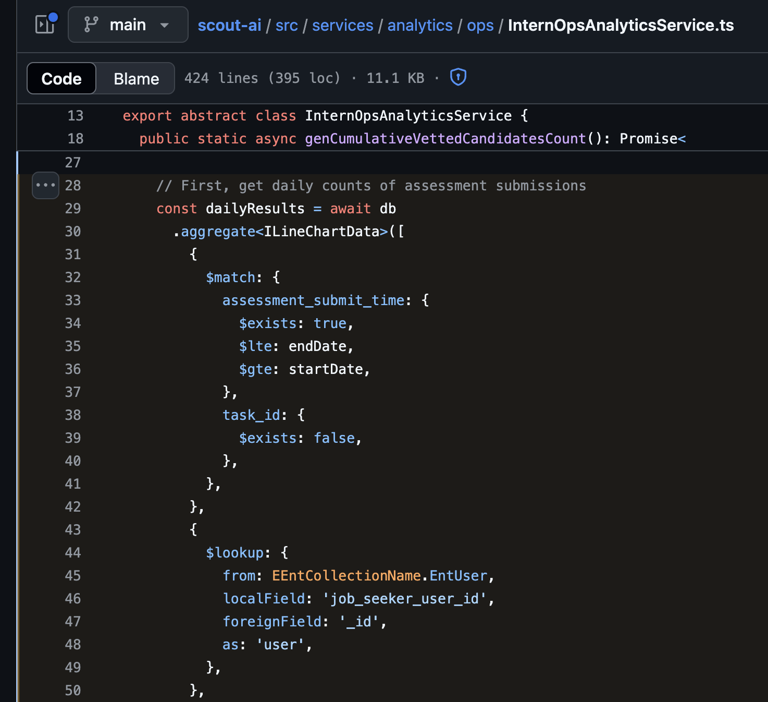Open the scout-ai repository root link
The image size is (768, 702).
point(229,25)
